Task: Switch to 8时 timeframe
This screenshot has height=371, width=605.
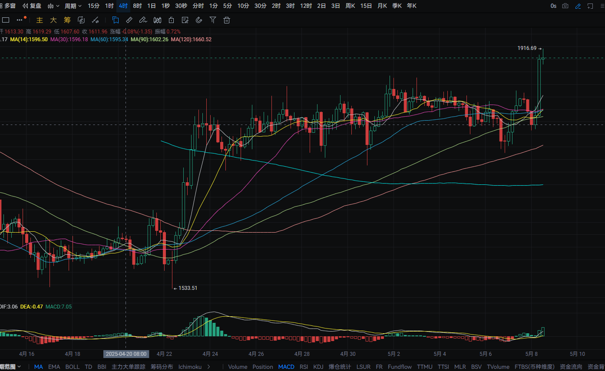Action: [137, 6]
